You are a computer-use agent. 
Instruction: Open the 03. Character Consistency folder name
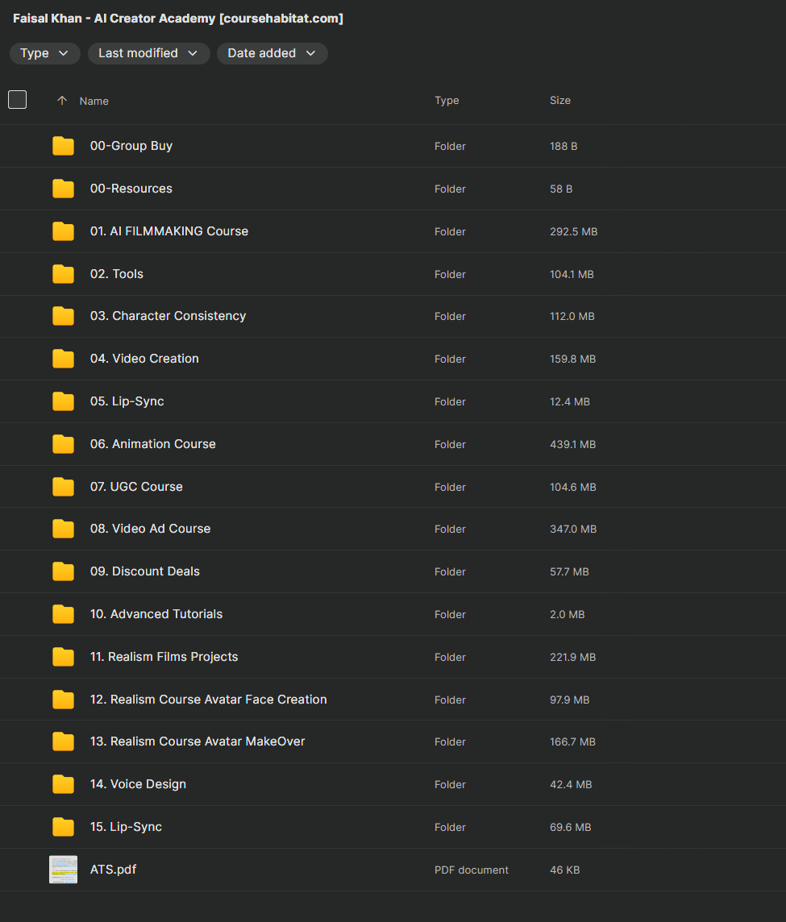click(168, 316)
